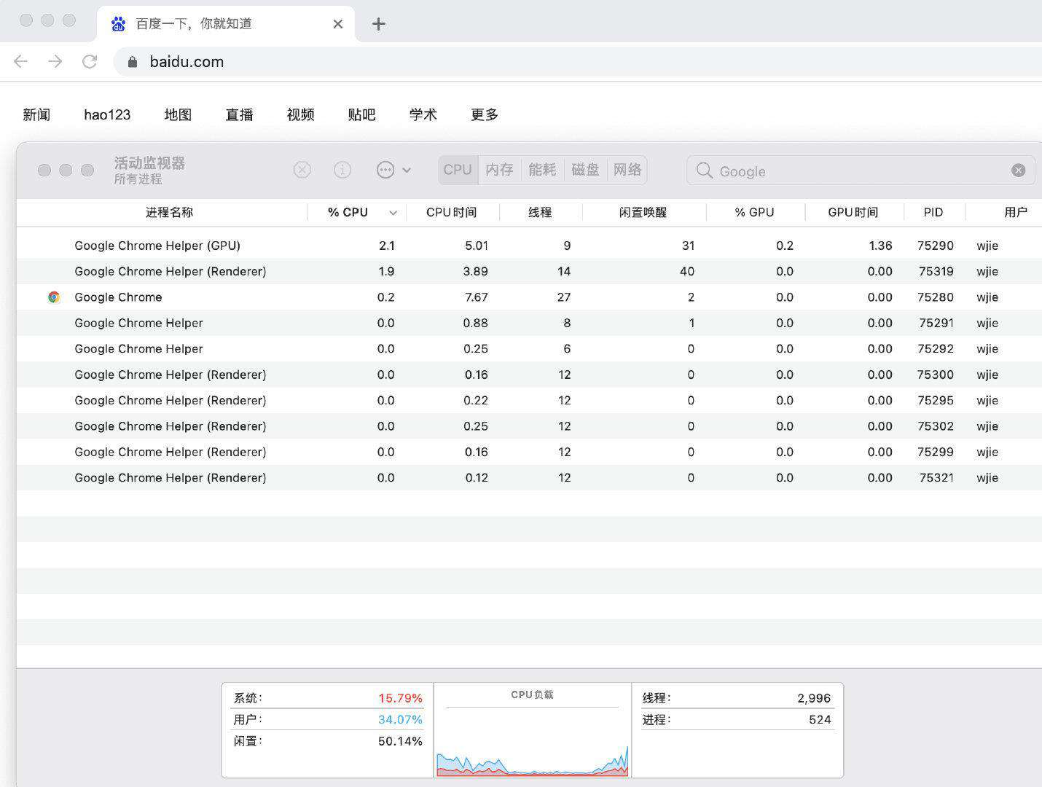Click the 1.36 GPU time value

pos(880,246)
